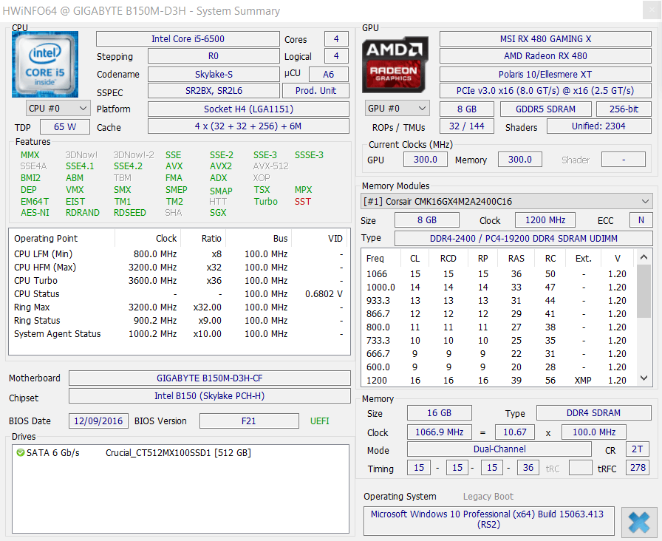Viewport: 662px width, 541px height.
Task: Click the 65 W TDP field
Action: pos(65,126)
